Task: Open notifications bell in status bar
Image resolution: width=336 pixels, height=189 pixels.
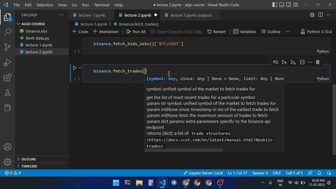Action: click(x=319, y=173)
